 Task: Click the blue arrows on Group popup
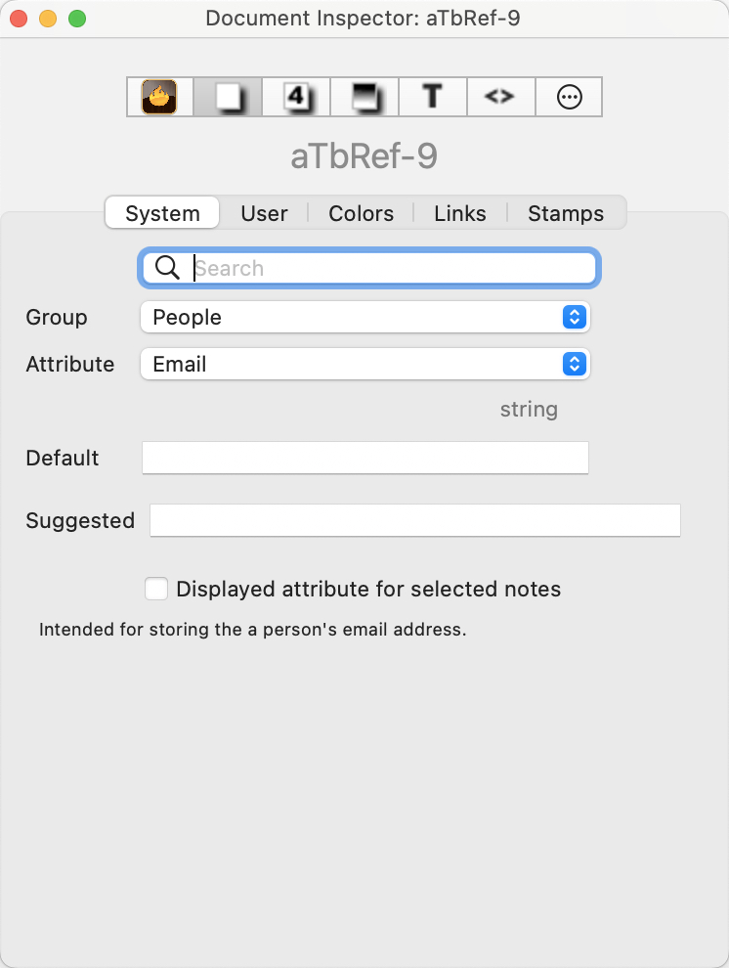click(x=575, y=318)
